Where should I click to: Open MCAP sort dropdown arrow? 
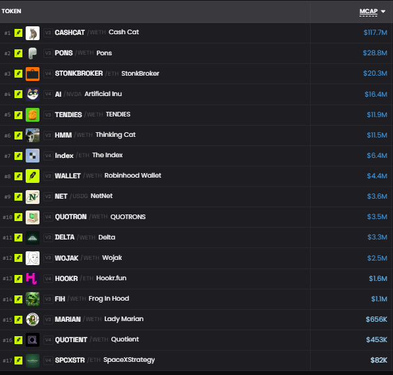point(383,12)
